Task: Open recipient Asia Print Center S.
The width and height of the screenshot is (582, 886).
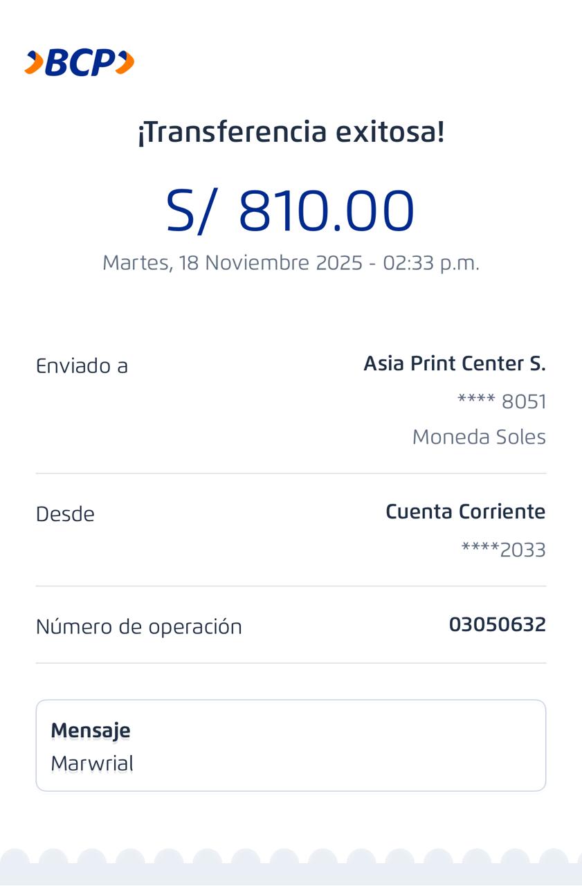Action: point(455,363)
